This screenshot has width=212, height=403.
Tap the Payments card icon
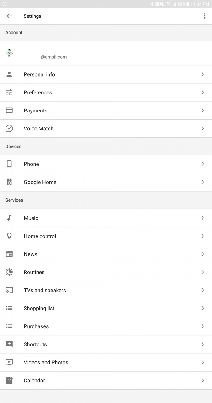pos(9,110)
